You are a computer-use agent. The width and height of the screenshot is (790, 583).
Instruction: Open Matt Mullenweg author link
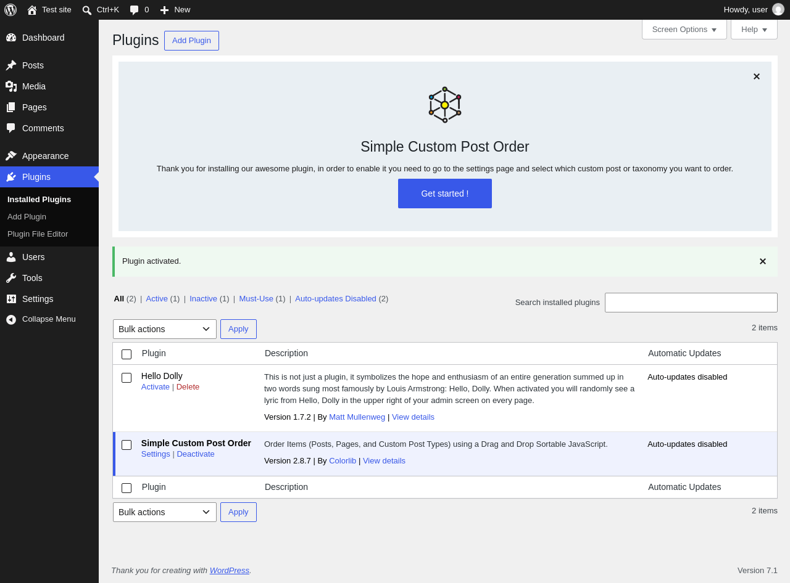point(357,417)
